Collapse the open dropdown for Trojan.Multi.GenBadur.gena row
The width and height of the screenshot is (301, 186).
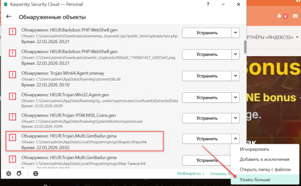[x=235, y=139]
